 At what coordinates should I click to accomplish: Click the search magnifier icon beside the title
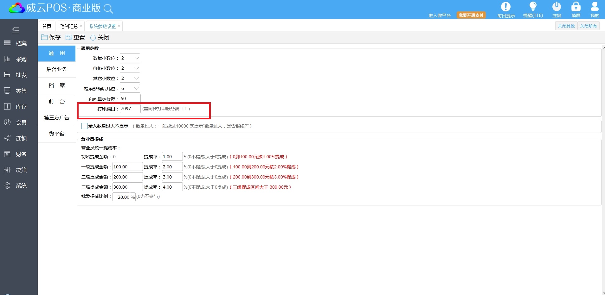click(x=108, y=9)
